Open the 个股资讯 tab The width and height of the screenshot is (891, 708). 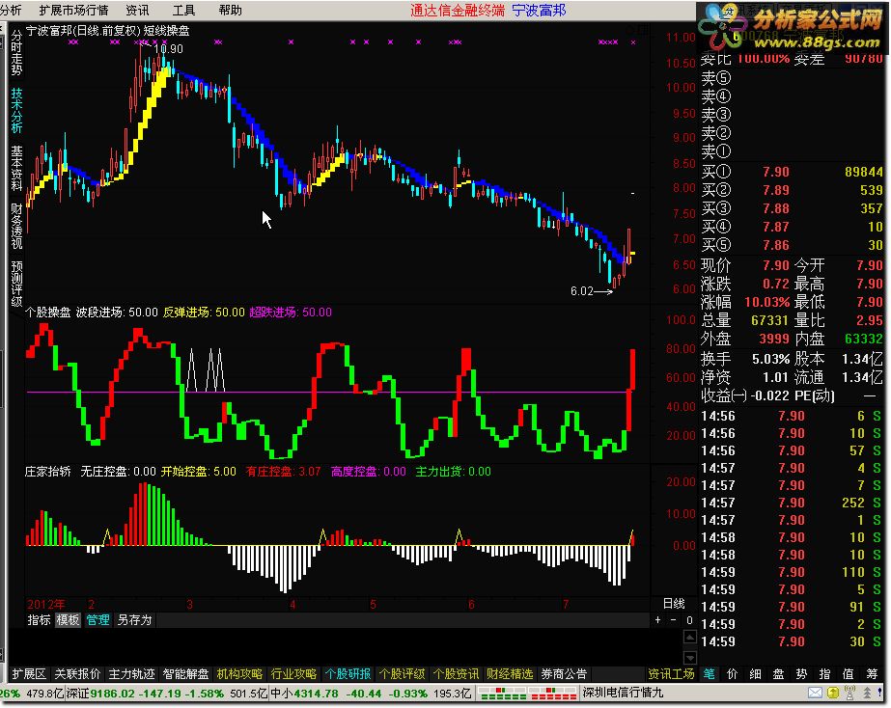[x=456, y=674]
